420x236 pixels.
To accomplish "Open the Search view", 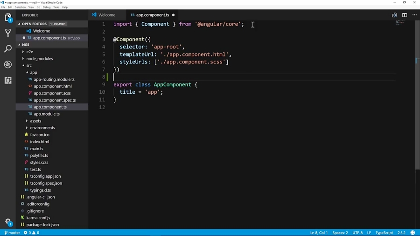I will [8, 49].
